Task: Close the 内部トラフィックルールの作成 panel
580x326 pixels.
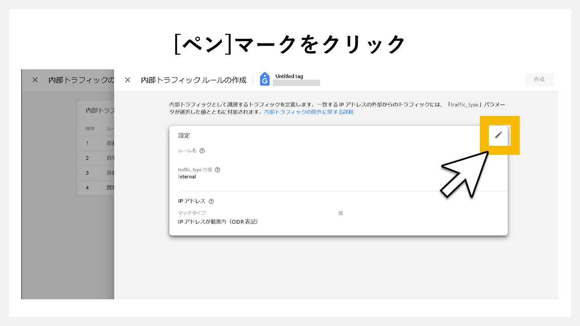Action: (x=127, y=80)
